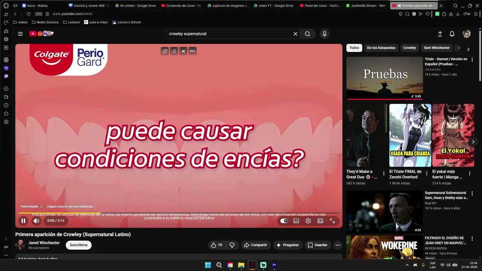Viewport: 482px width, 271px height.
Task: Dislike the video with thumbs down
Action: click(232, 245)
